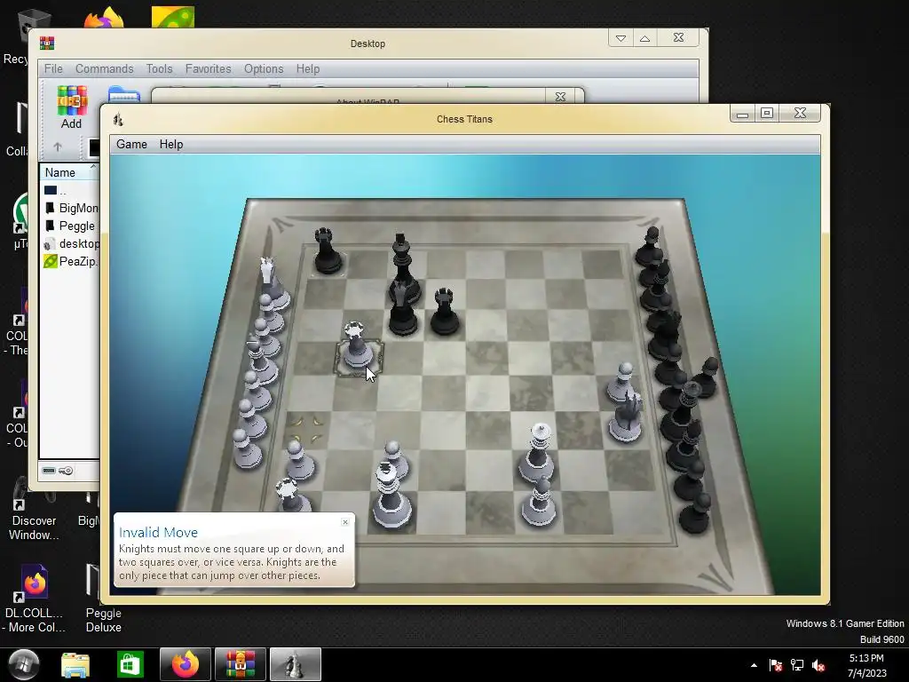
Task: Dismiss the Invalid Move tip with its X
Action: [x=345, y=522]
